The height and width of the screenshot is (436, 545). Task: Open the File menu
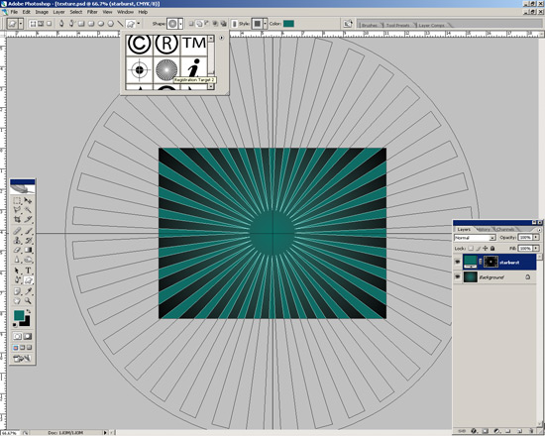tap(14, 12)
